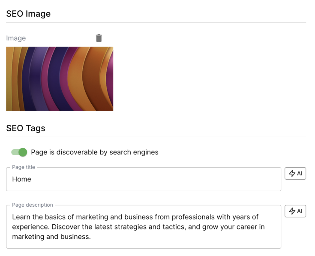The height and width of the screenshot is (256, 315).
Task: Click the 'experience. Discover the latest strategies' line
Action: [x=138, y=227]
